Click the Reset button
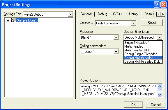 click(x=152, y=23)
